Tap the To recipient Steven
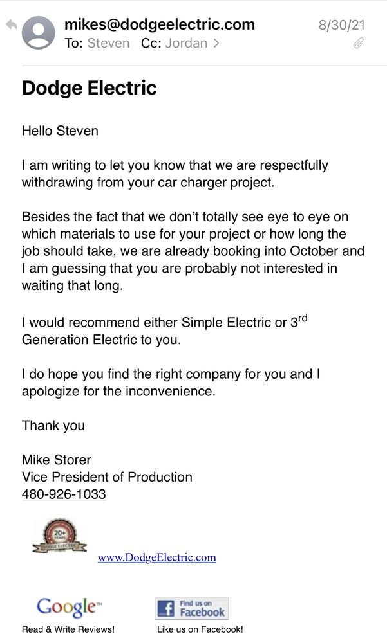Screen dimensions: 387x643 [108, 44]
